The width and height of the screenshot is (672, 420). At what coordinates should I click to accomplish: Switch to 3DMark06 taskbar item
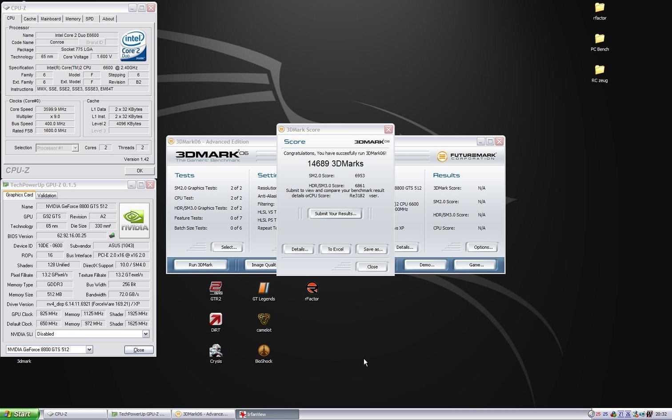(x=203, y=414)
